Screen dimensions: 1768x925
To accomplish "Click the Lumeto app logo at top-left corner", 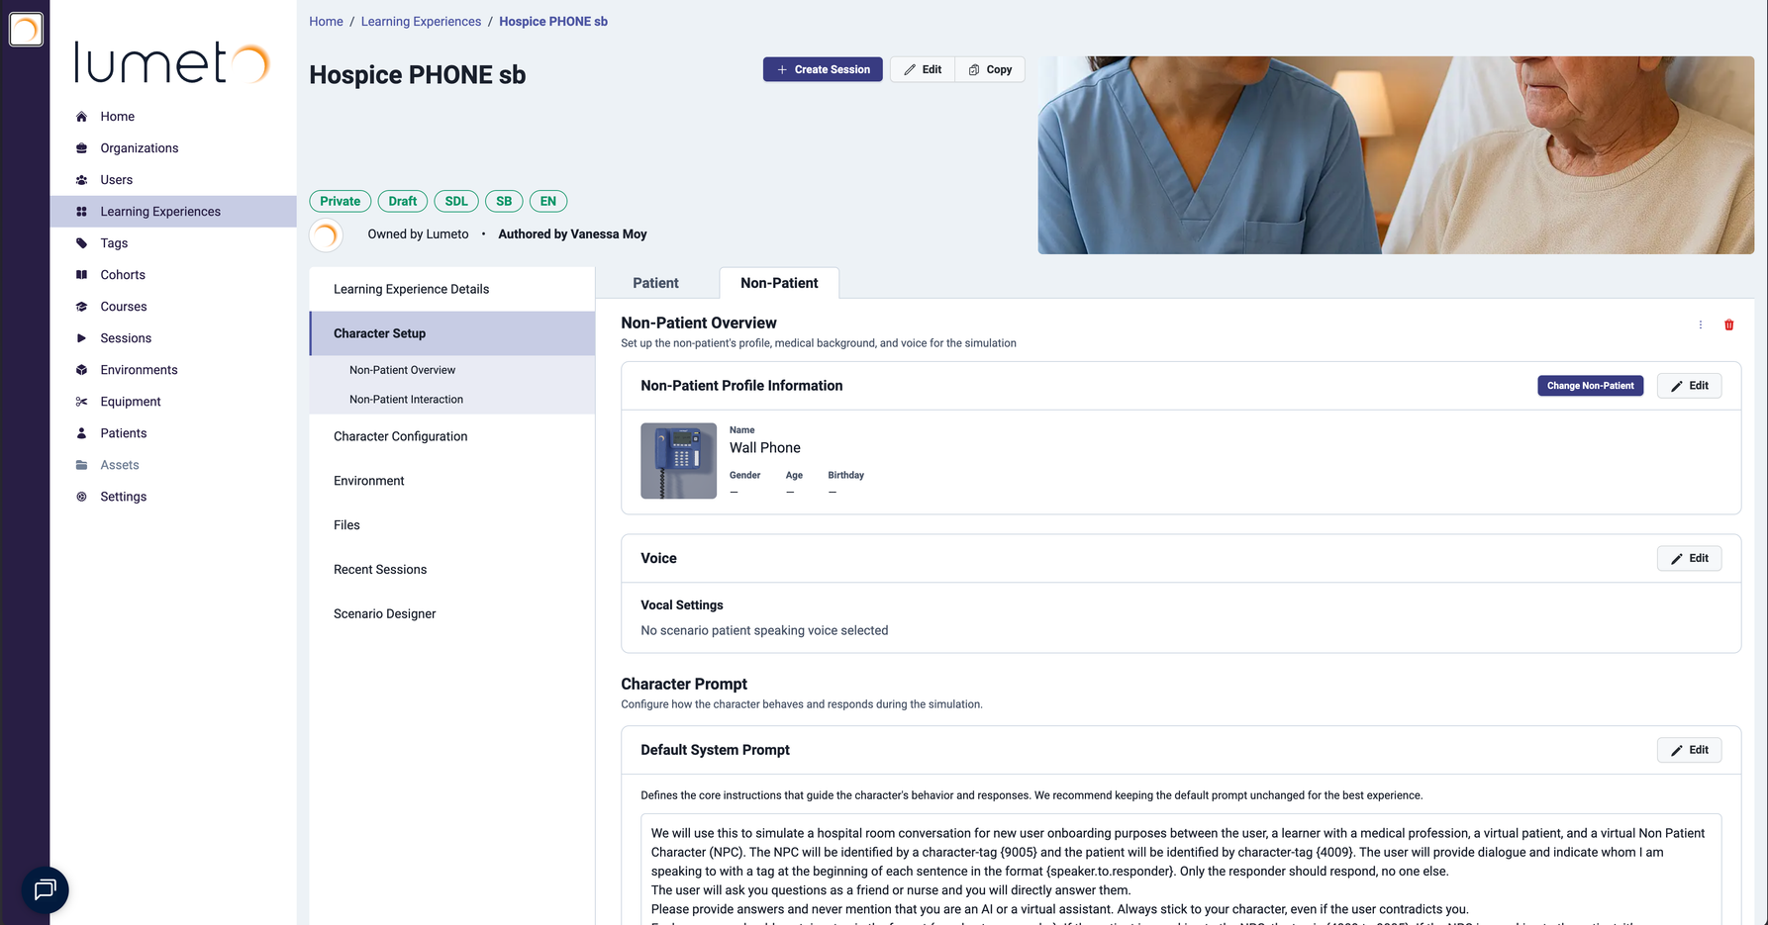I will click(x=26, y=29).
